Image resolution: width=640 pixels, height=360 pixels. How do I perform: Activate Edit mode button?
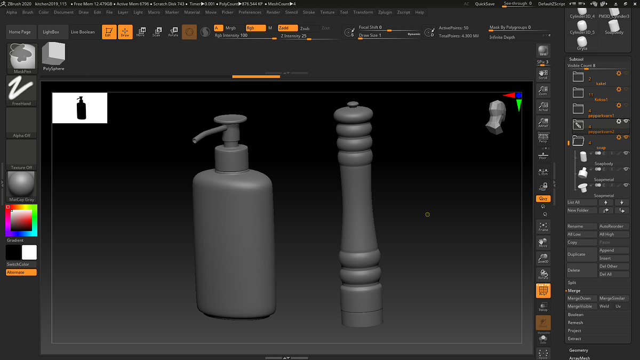tap(109, 32)
